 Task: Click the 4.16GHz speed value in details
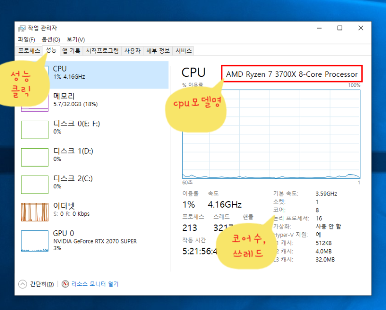point(224,204)
